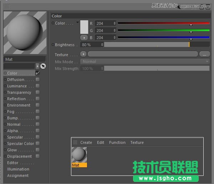Screen dimensions: 214x184
Task: Click the animation dot before the Luminance channel
Action: coord(5,86)
